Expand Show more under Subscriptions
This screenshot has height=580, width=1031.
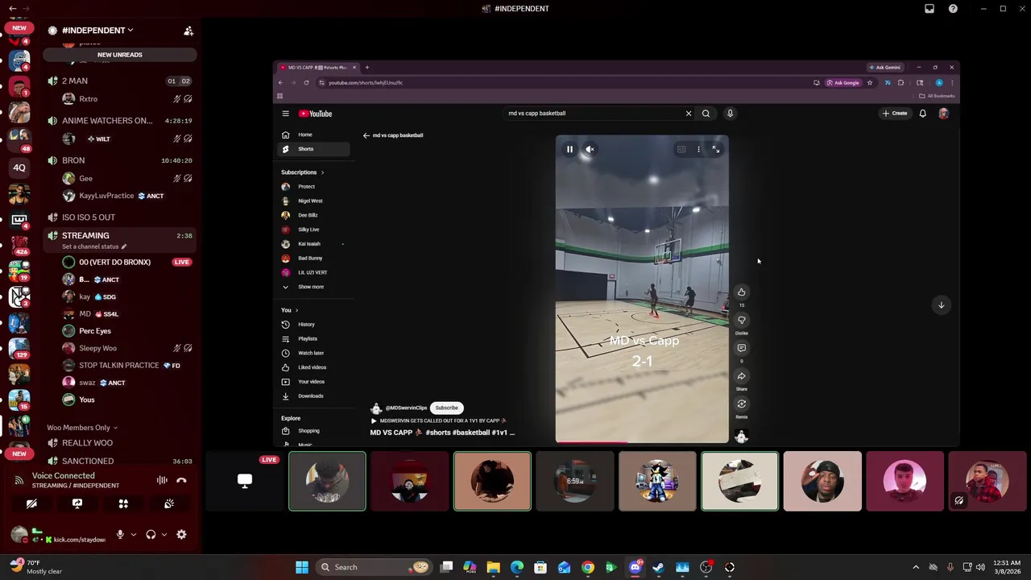(314, 287)
